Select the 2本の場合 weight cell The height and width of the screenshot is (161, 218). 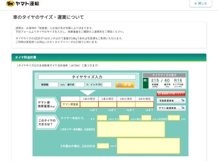click(x=108, y=104)
